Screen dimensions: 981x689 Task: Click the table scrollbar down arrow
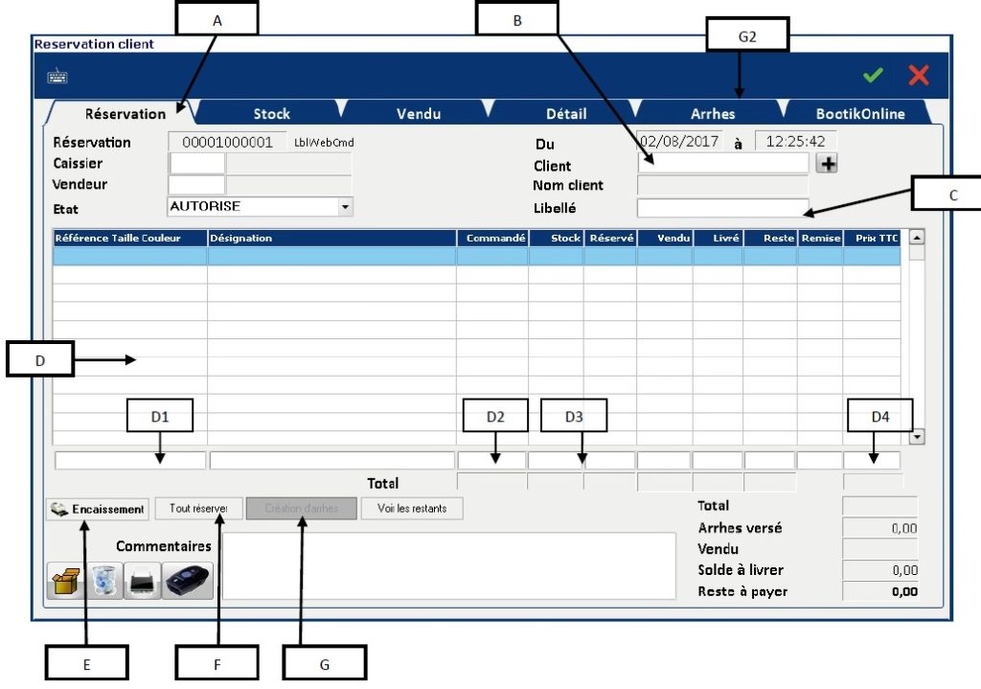click(916, 436)
